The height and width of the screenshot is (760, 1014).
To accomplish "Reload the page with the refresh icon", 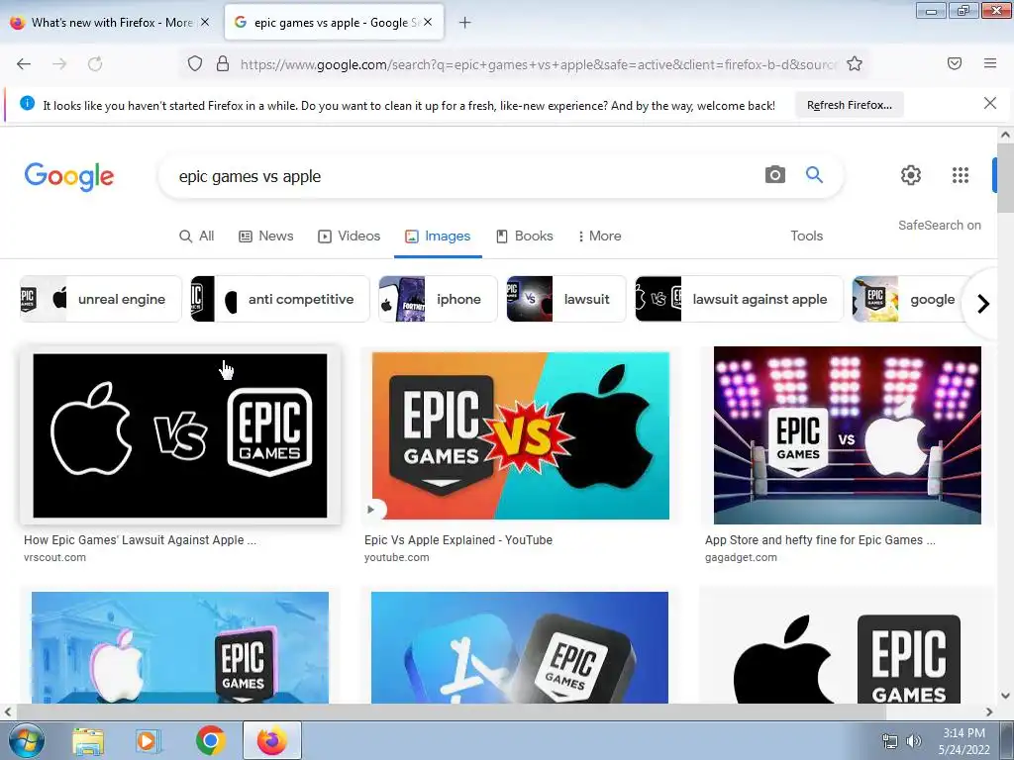I will coord(95,63).
